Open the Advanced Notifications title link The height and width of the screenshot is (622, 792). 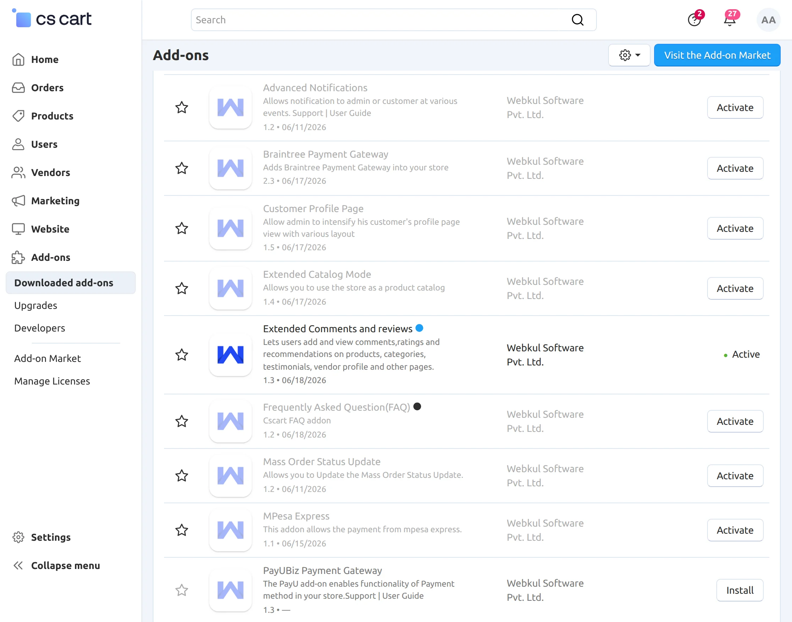[x=315, y=88]
